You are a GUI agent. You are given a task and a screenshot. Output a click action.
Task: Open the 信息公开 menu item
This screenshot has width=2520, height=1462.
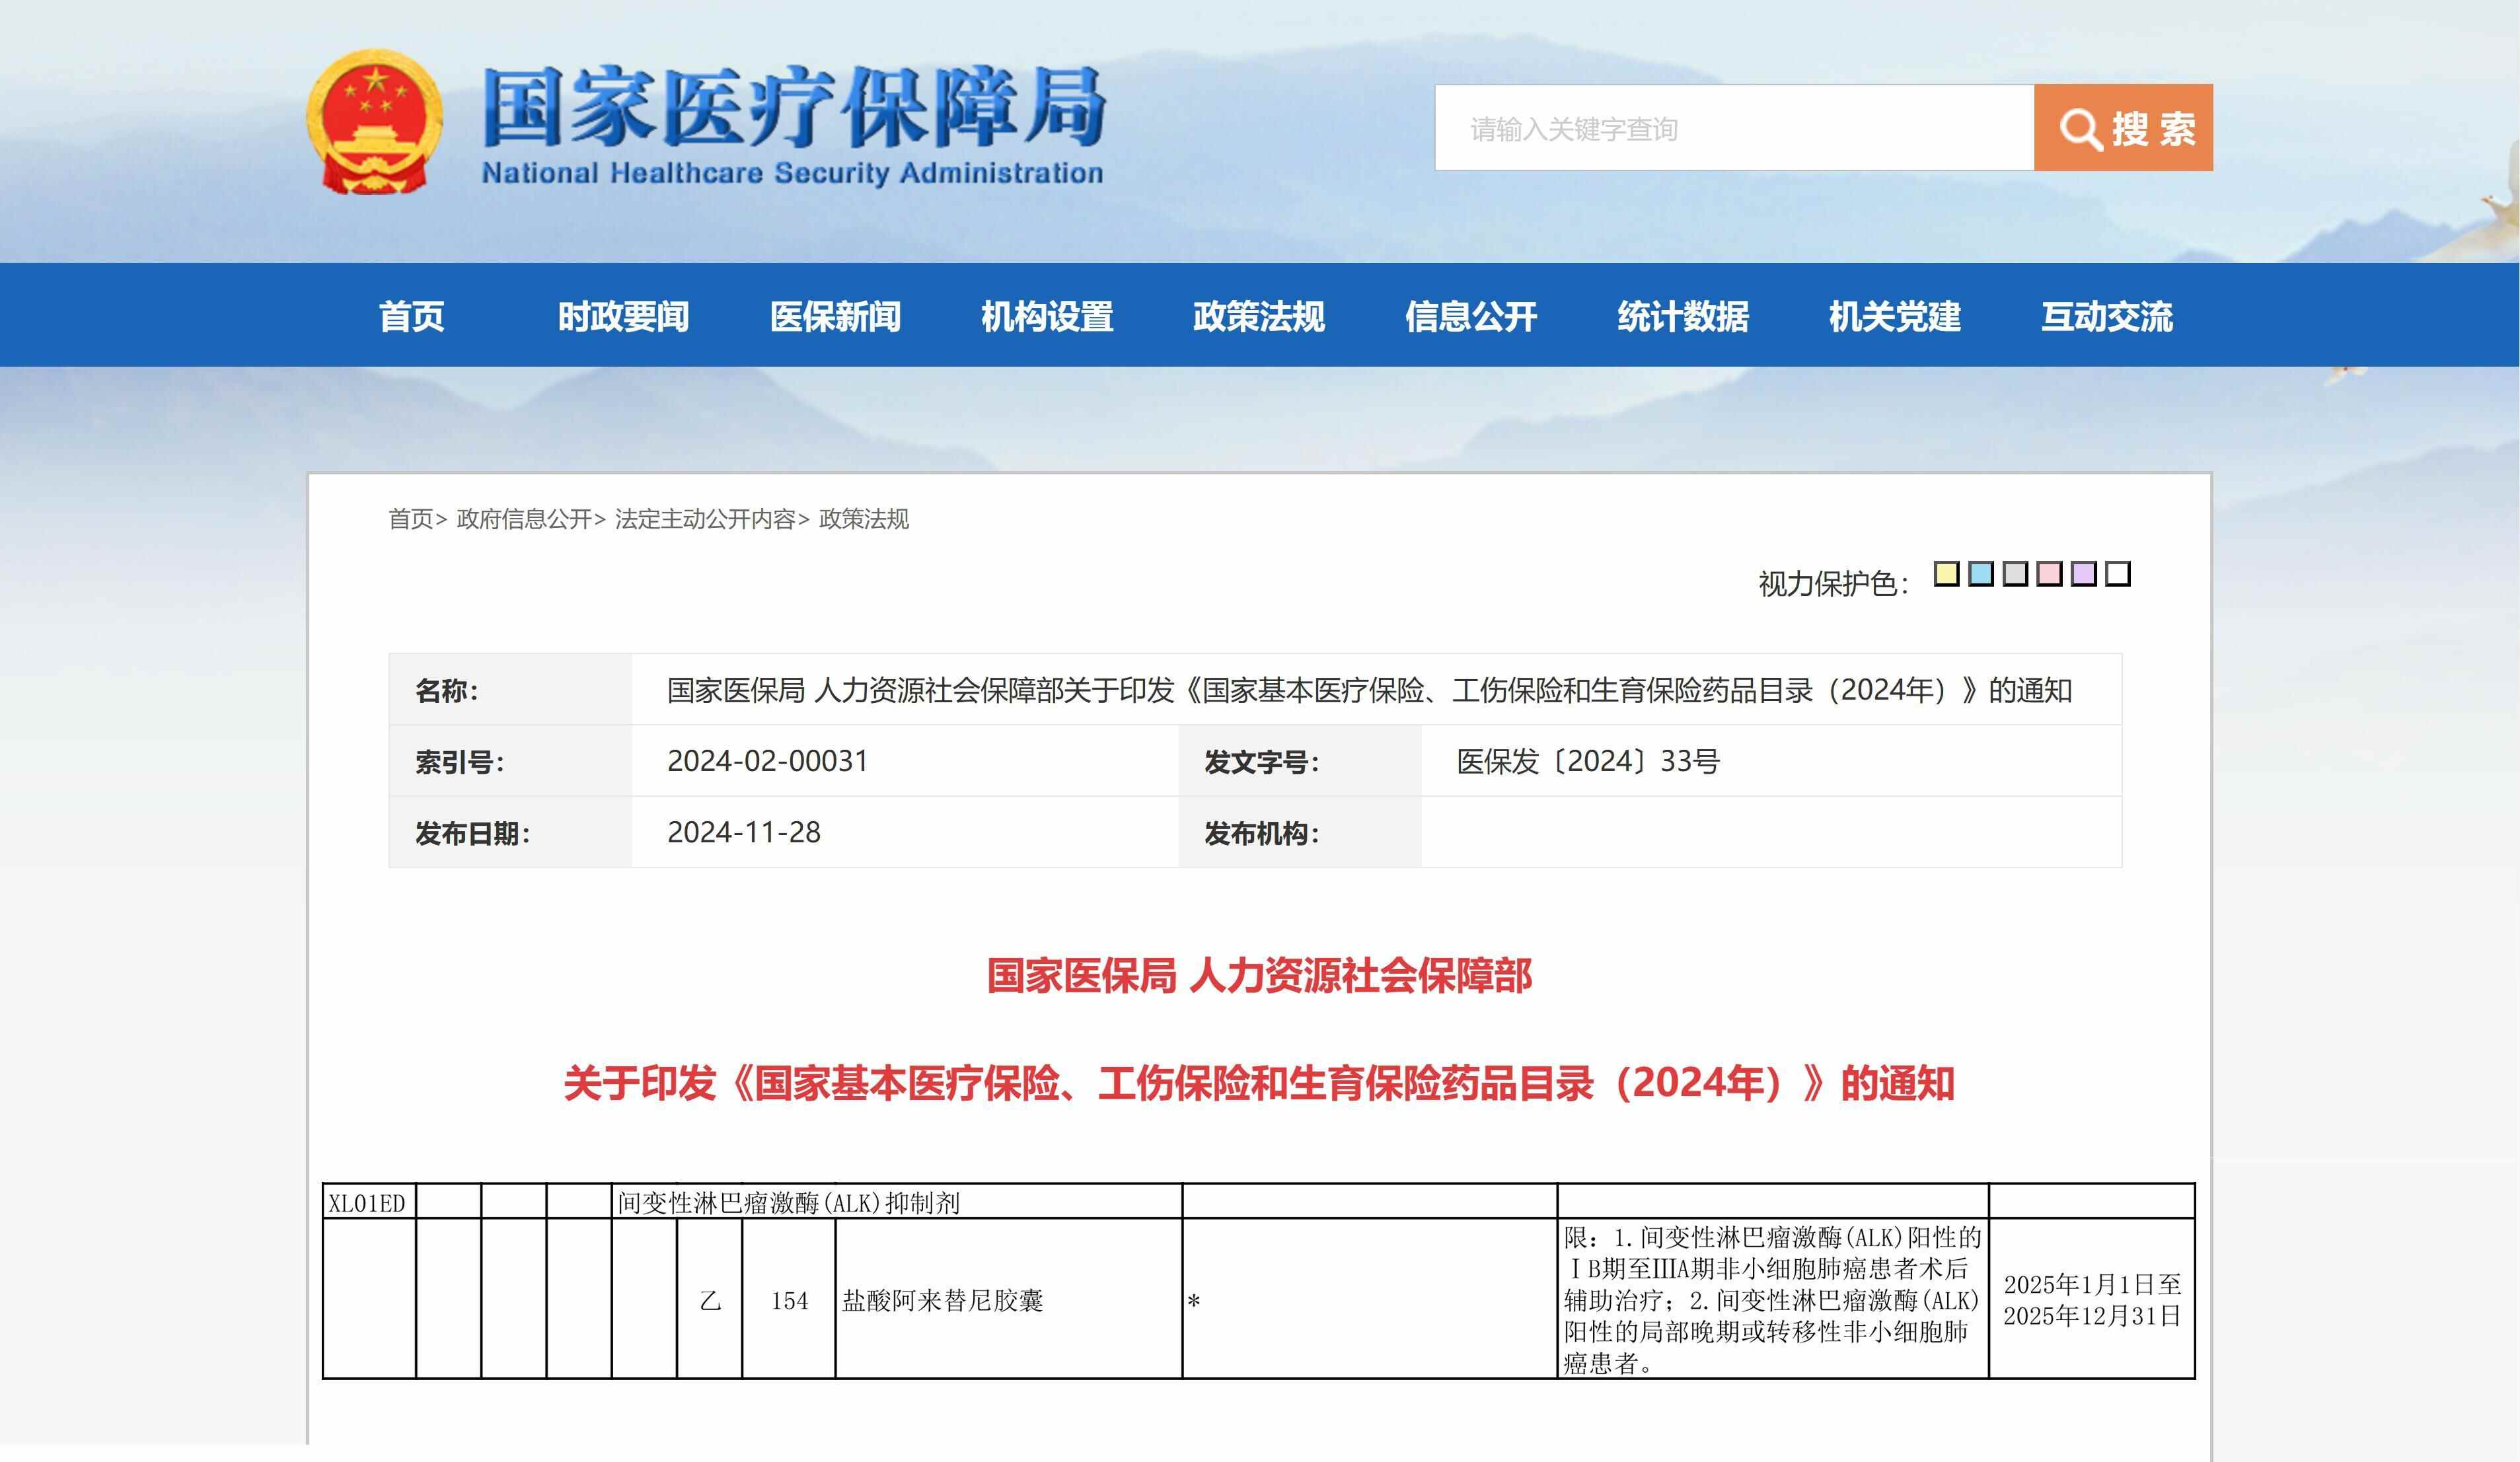pyautogui.click(x=1471, y=316)
